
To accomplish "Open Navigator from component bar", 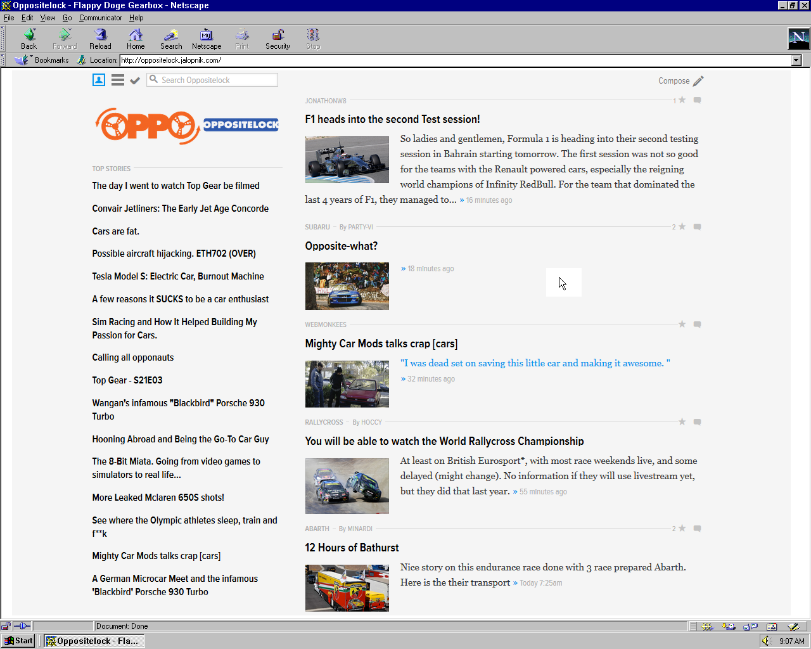I will pos(708,626).
